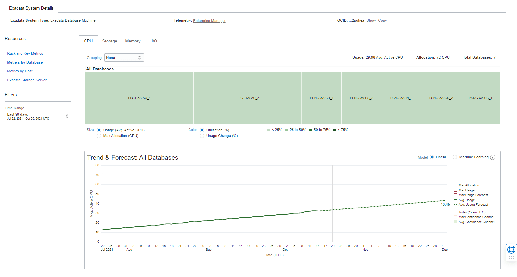The image size is (517, 277).
Task: Open the Time Range selector
Action: tap(38, 116)
